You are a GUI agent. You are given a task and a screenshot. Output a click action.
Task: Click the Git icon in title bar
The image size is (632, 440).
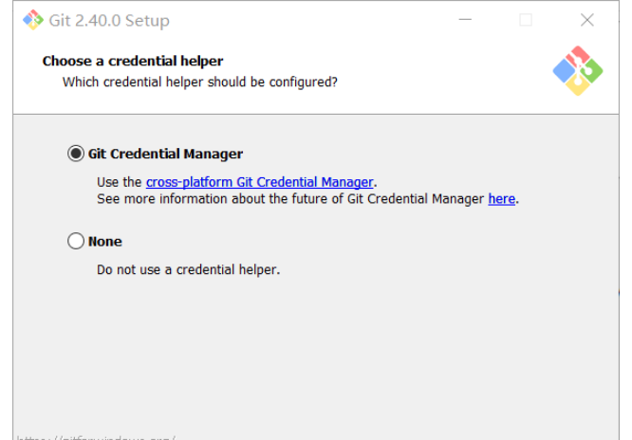pyautogui.click(x=32, y=20)
